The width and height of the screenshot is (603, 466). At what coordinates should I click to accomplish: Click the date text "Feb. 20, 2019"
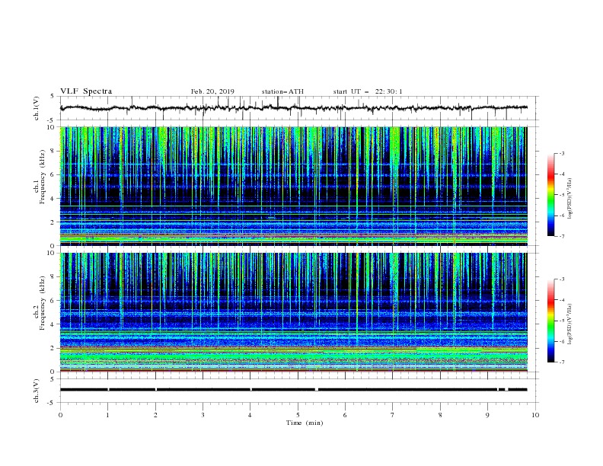[212, 91]
